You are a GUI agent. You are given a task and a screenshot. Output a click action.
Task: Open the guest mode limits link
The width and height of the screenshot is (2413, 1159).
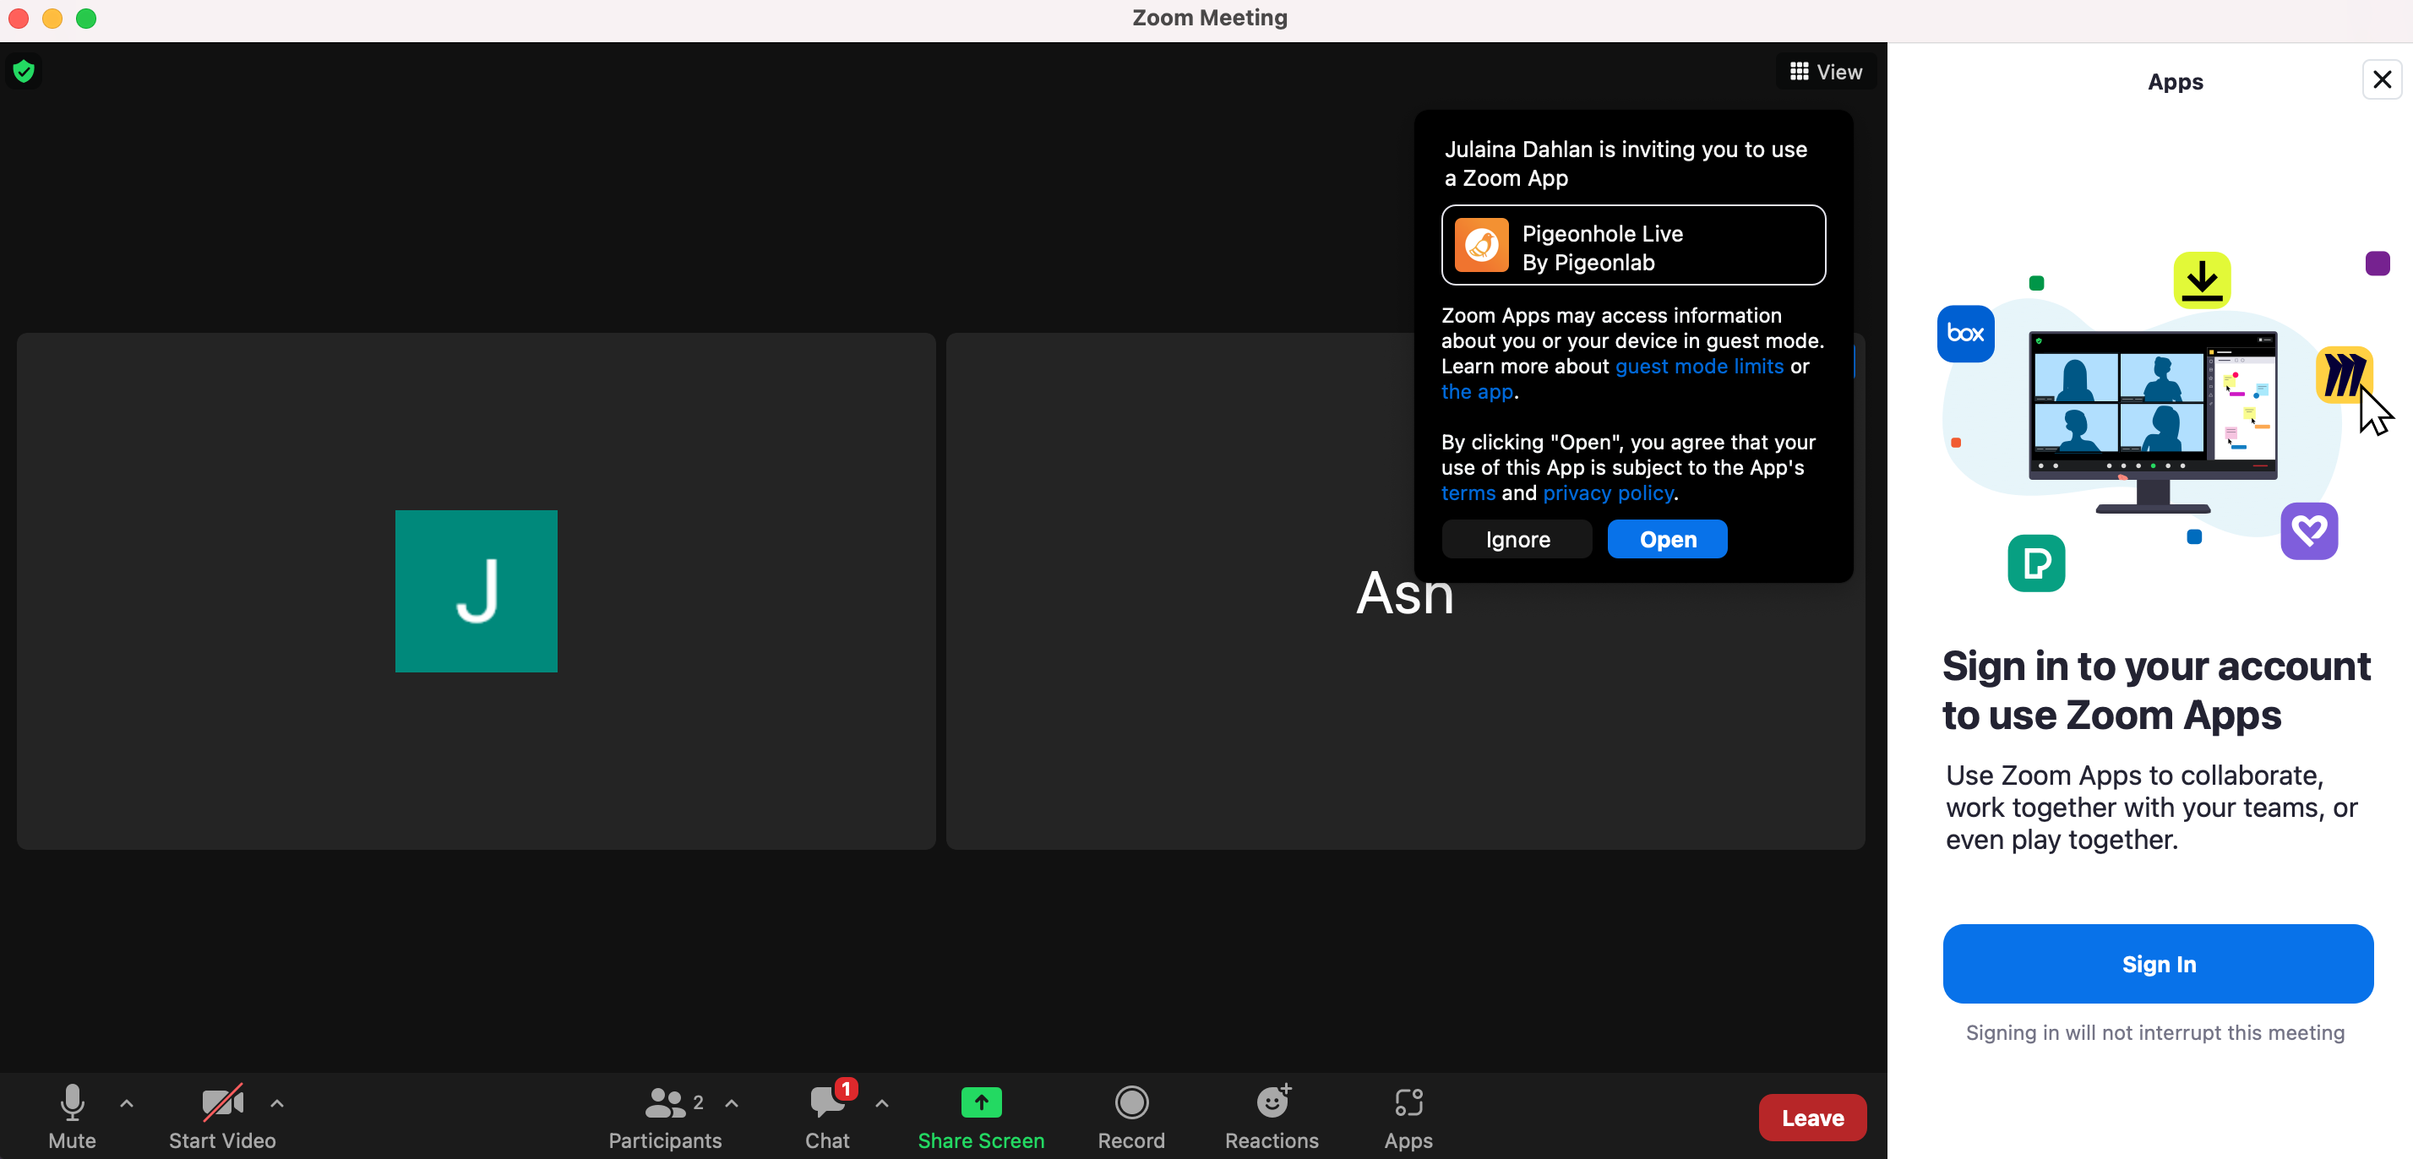pos(1699,367)
